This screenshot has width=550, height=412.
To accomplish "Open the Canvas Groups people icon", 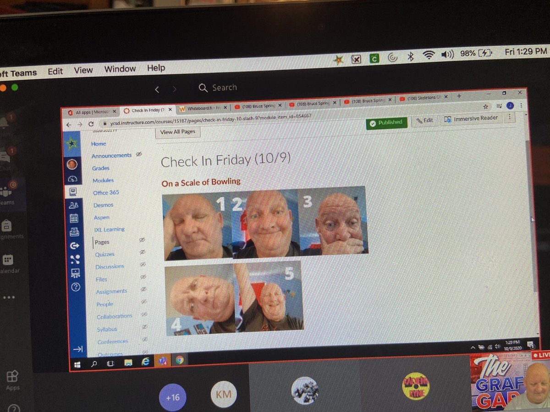I will (73, 206).
